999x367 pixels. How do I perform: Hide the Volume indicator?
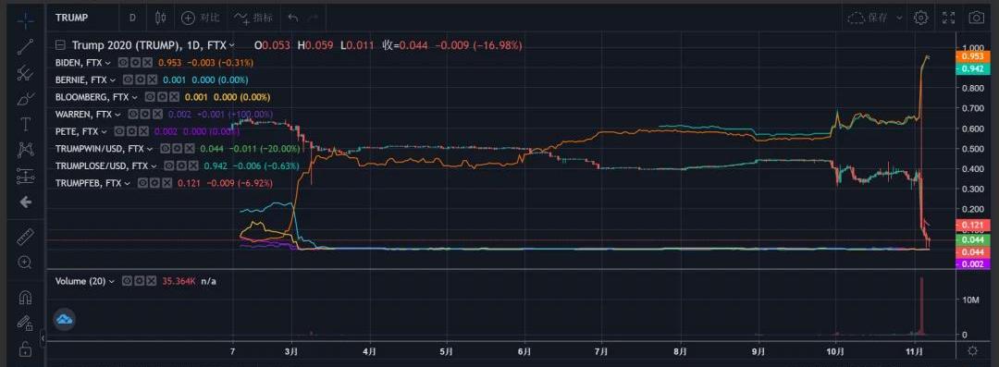127,281
